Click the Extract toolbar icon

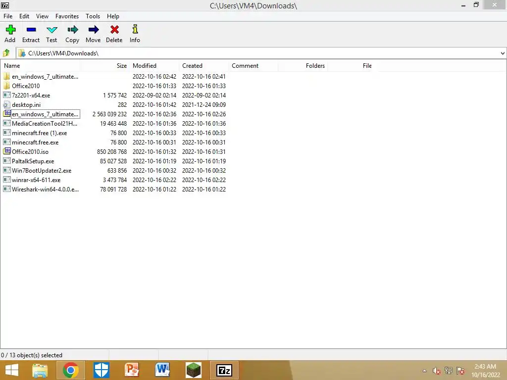pos(31,30)
